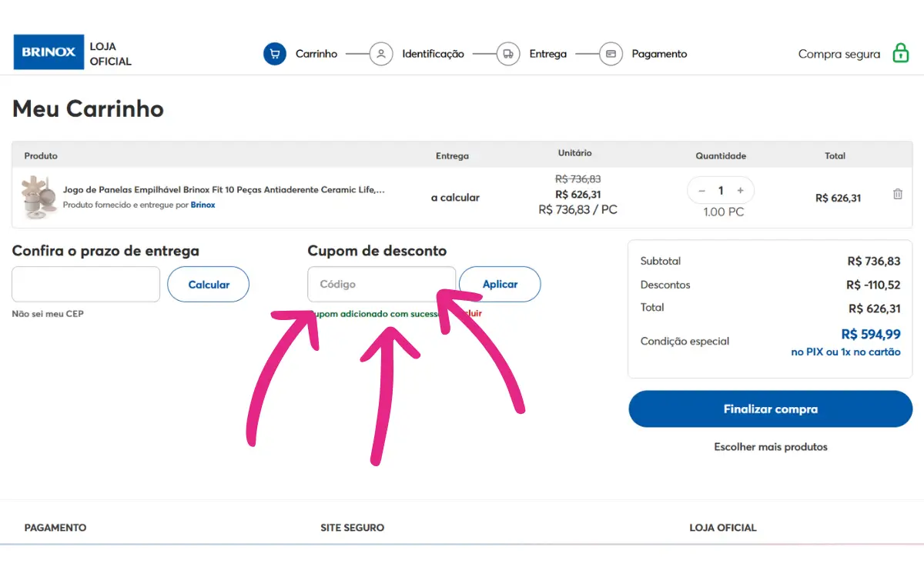Go to the Identificação step label
This screenshot has height=577, width=924.
[433, 54]
